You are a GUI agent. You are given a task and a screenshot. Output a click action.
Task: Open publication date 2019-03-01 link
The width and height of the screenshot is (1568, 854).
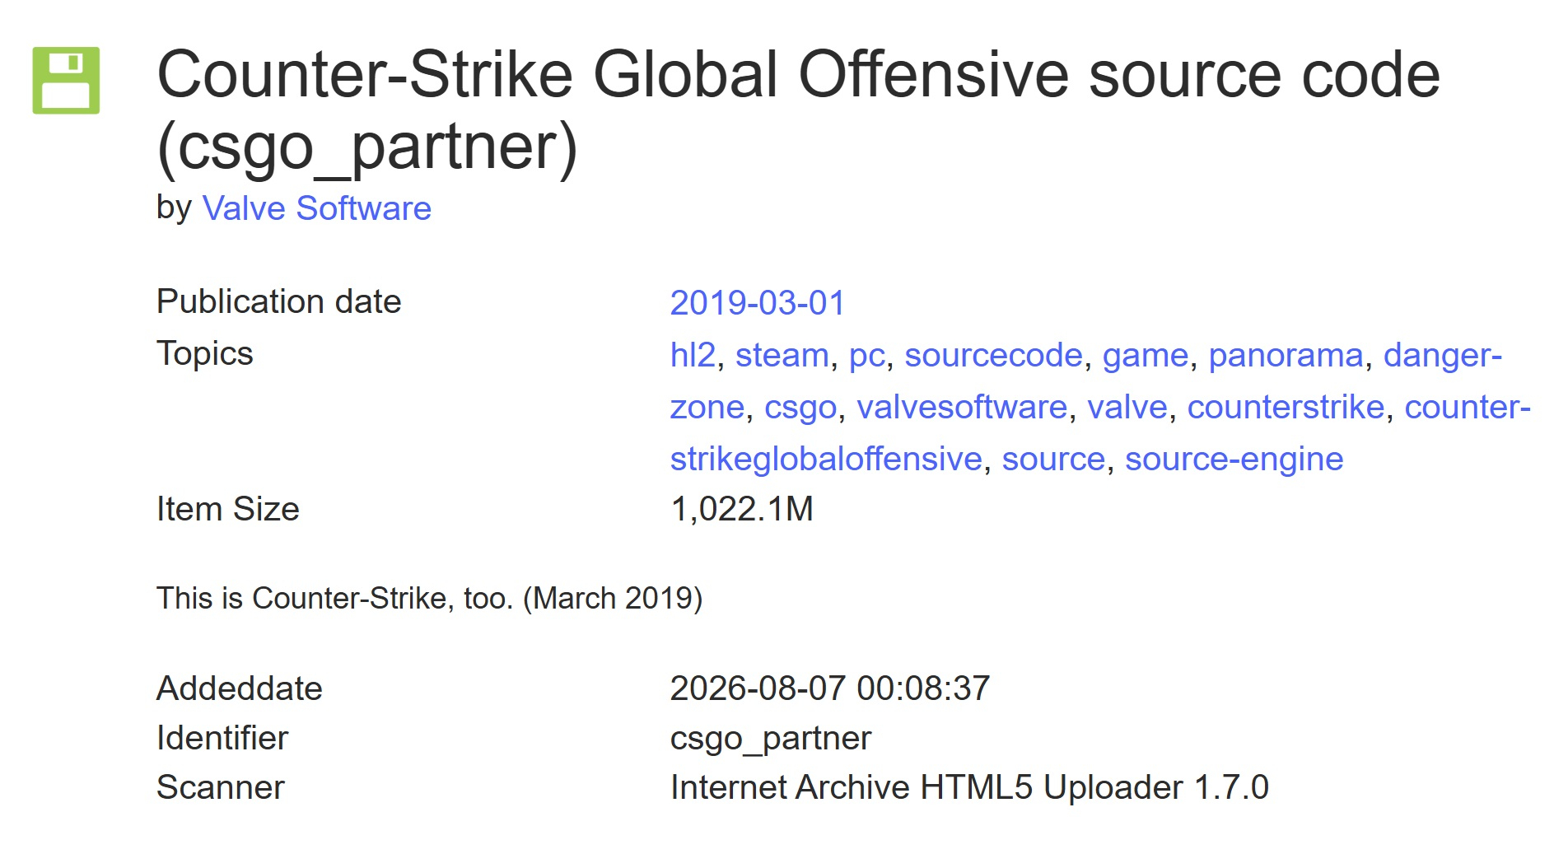click(x=758, y=303)
